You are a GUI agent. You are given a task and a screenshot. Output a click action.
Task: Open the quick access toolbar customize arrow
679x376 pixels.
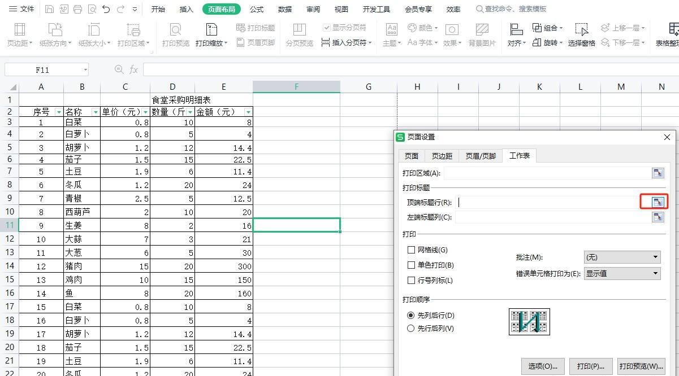(x=135, y=9)
